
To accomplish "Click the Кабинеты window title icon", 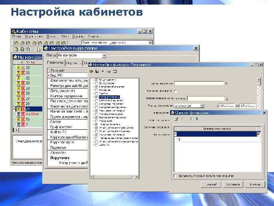I will (x=14, y=31).
